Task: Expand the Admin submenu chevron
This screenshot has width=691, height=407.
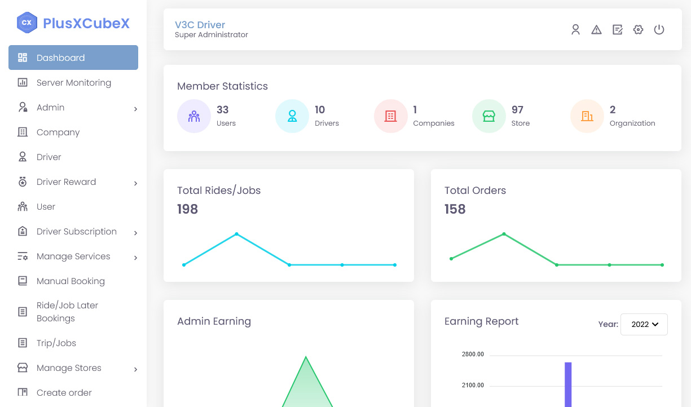Action: click(135, 109)
